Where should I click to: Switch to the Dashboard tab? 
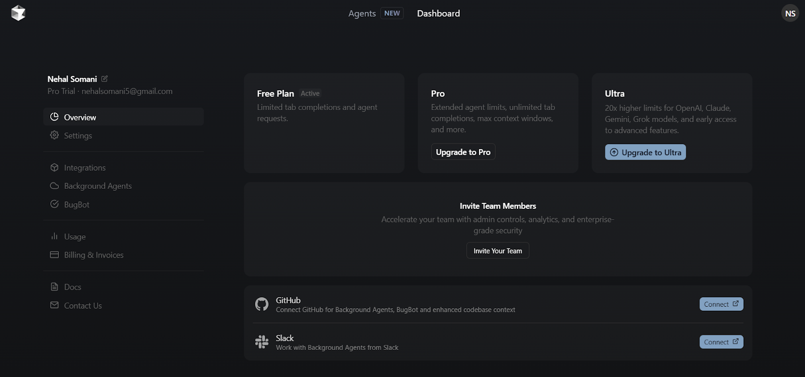pos(438,13)
